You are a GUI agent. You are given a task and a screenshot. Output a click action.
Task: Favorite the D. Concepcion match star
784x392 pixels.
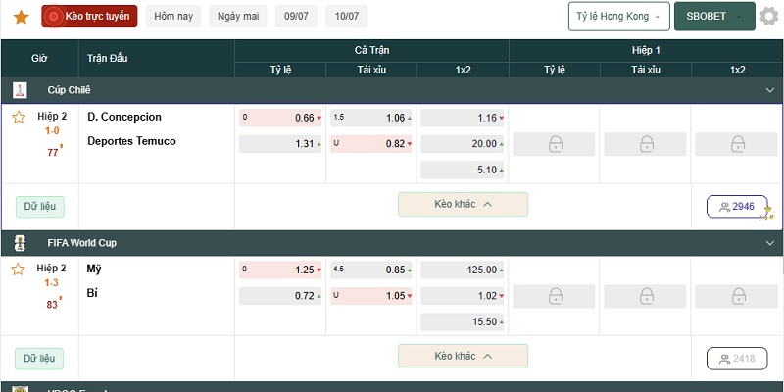(19, 118)
